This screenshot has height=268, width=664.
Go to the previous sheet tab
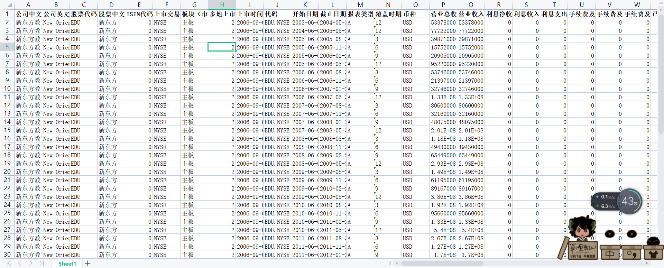point(20,264)
